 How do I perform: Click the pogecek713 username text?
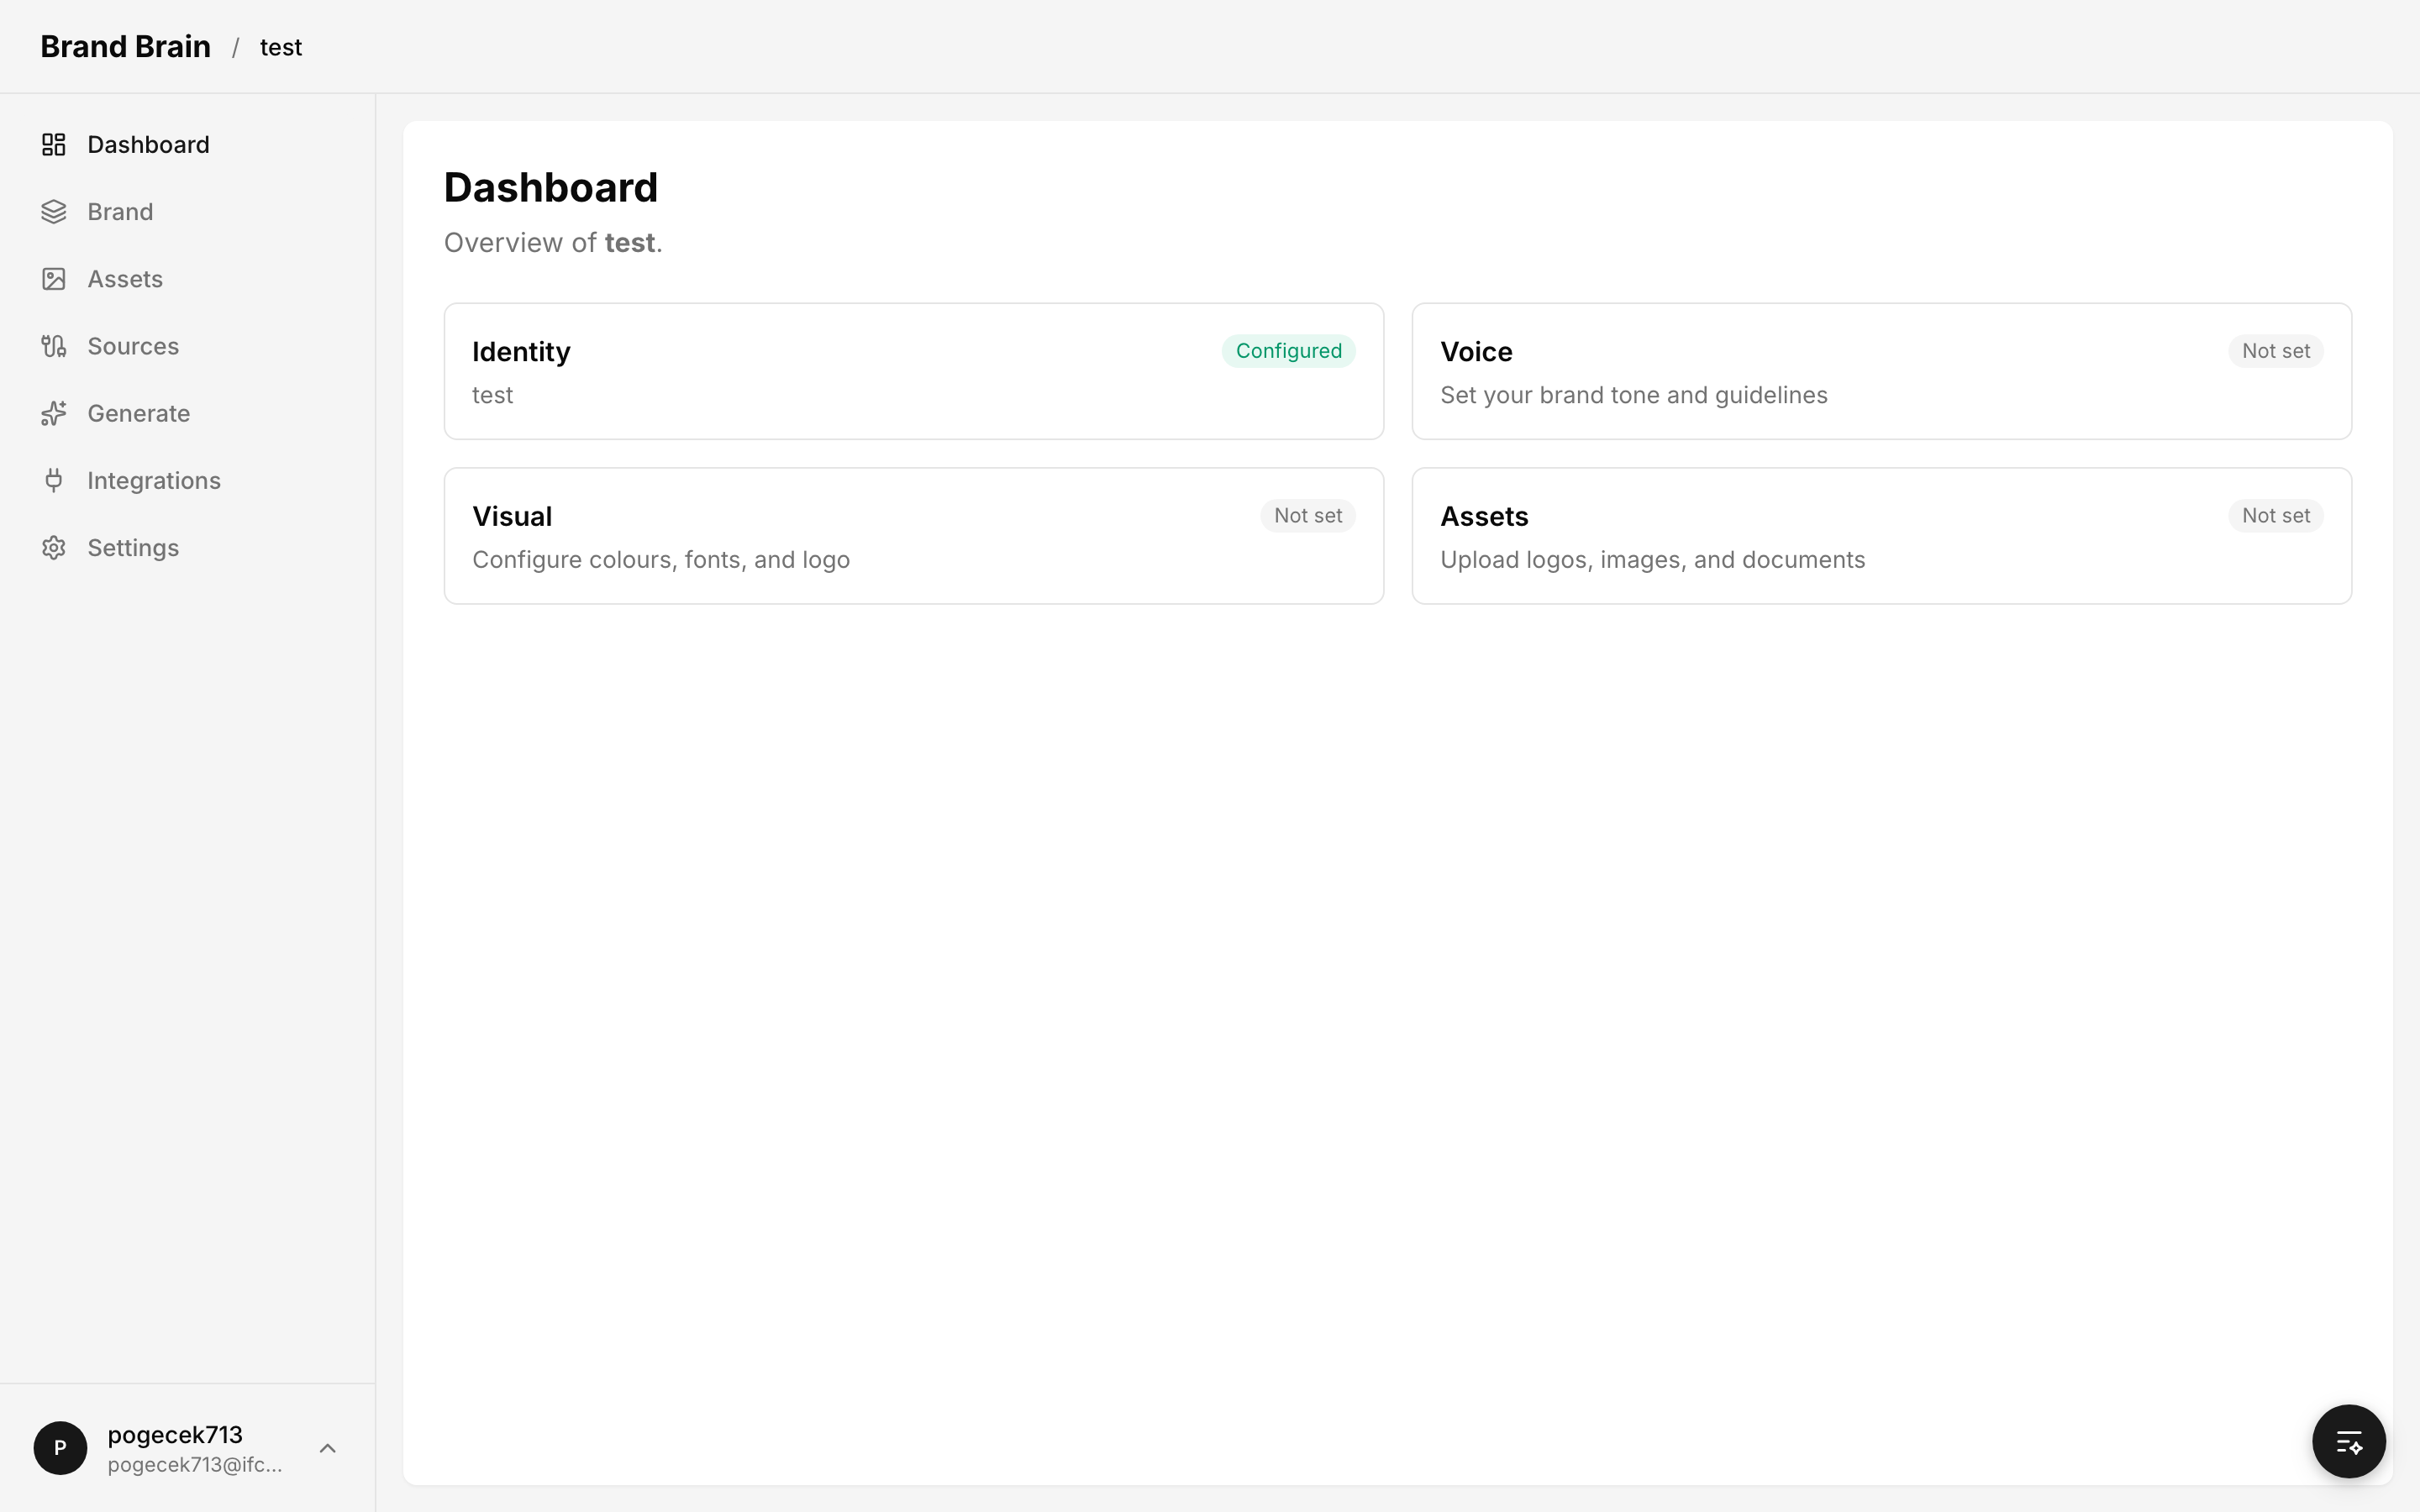coord(175,1435)
